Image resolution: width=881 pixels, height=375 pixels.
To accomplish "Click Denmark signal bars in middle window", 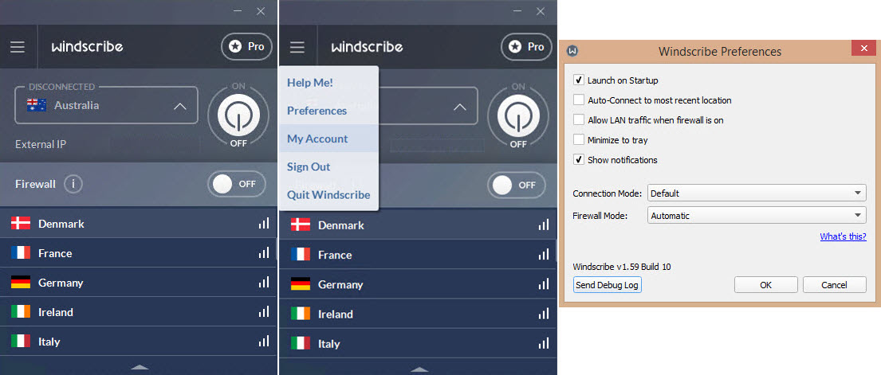I will (x=543, y=225).
